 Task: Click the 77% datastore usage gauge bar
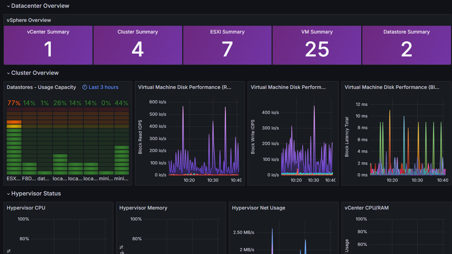click(x=14, y=141)
